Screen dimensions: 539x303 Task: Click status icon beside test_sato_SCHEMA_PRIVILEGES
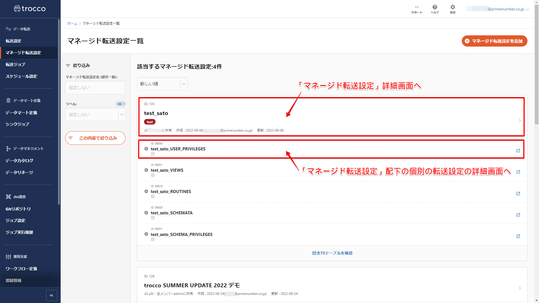coord(146,234)
